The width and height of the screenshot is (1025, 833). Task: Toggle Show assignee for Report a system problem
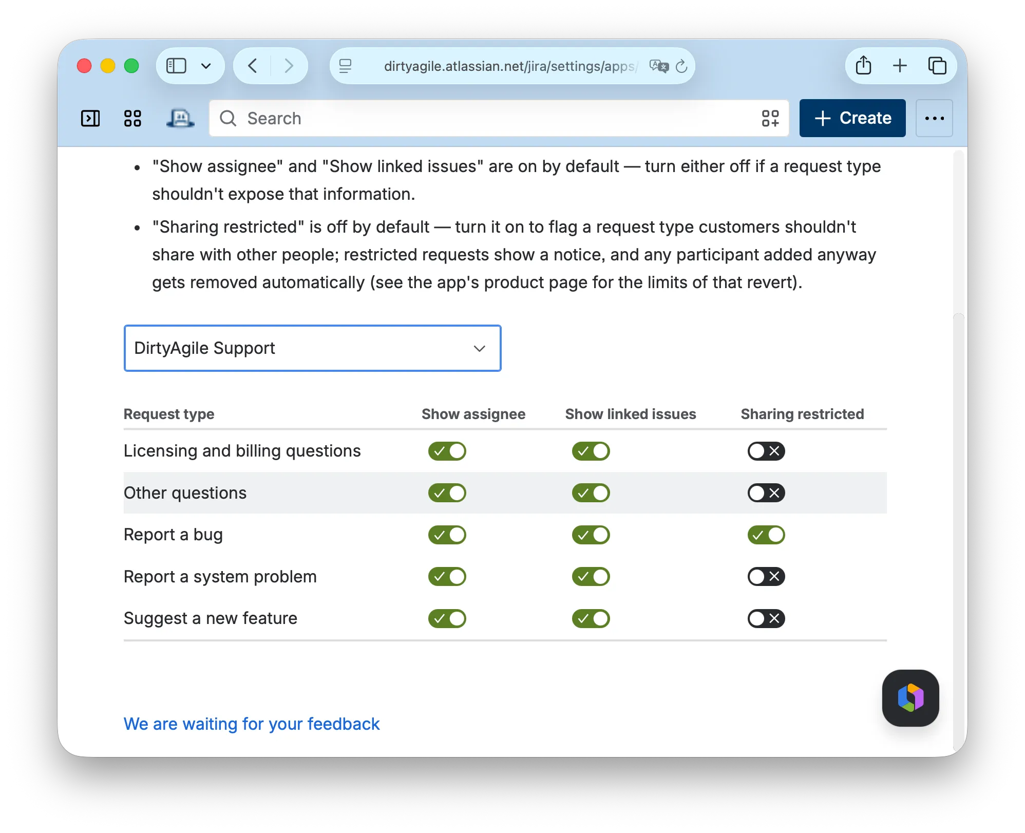(447, 576)
